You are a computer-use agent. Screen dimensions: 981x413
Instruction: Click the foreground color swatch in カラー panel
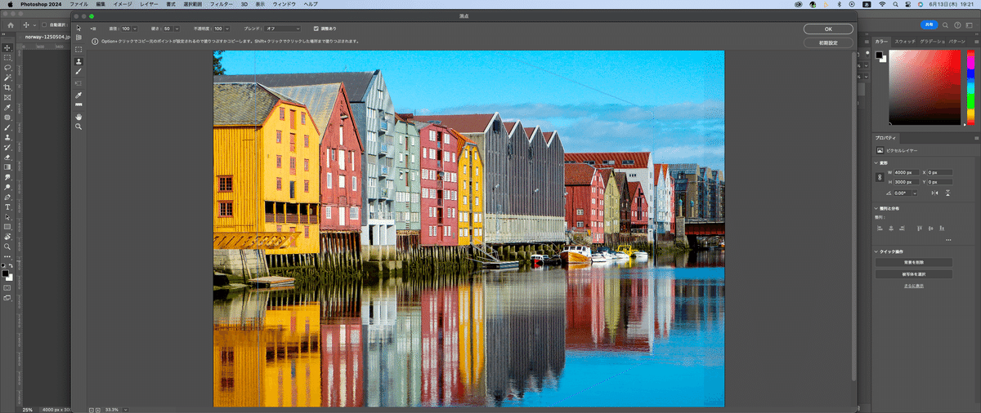(x=880, y=56)
